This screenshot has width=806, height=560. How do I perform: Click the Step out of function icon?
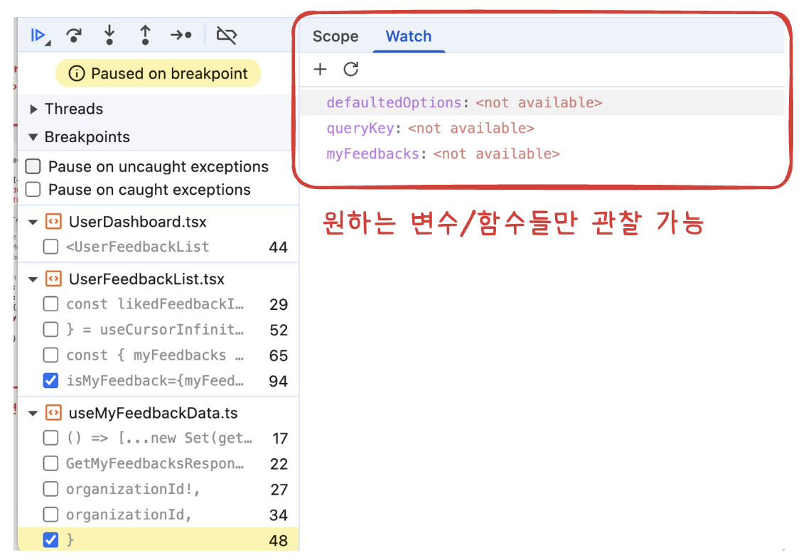pyautogui.click(x=145, y=36)
